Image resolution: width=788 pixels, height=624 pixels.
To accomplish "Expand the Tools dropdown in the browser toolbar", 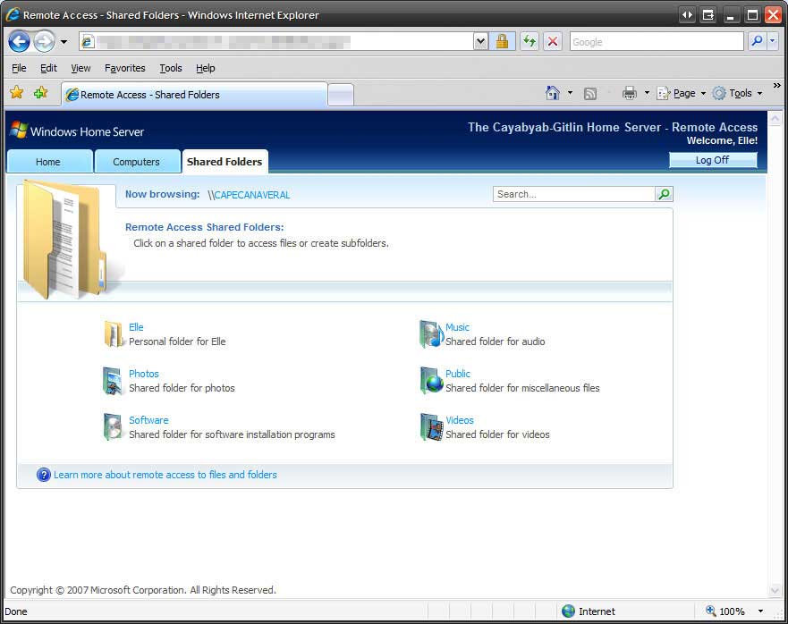I will [x=739, y=93].
